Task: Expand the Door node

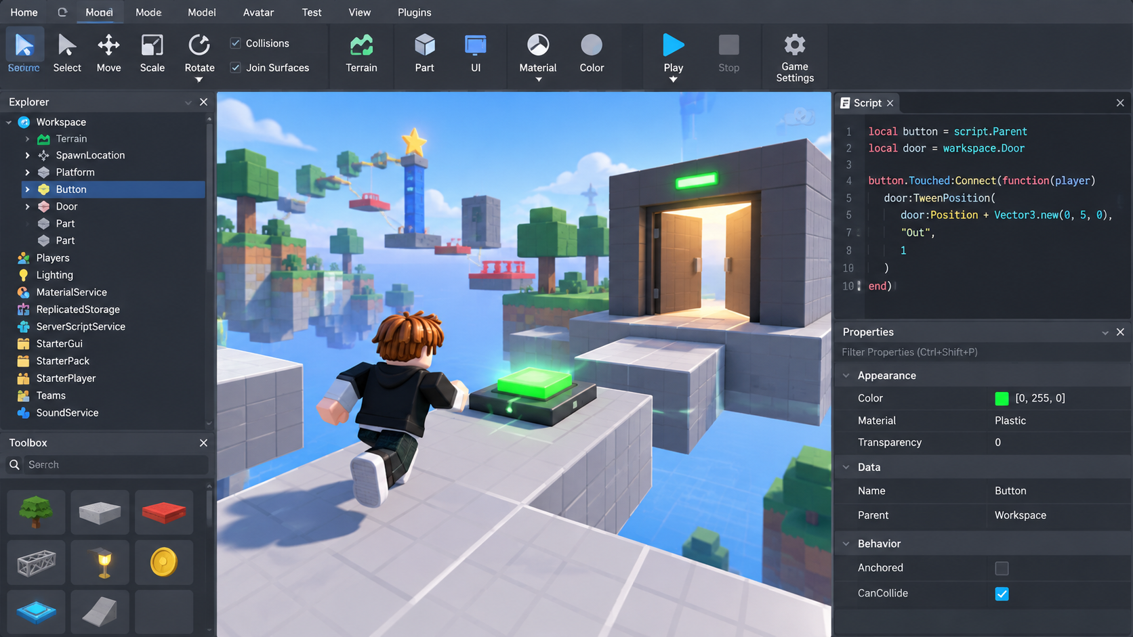Action: click(x=27, y=206)
